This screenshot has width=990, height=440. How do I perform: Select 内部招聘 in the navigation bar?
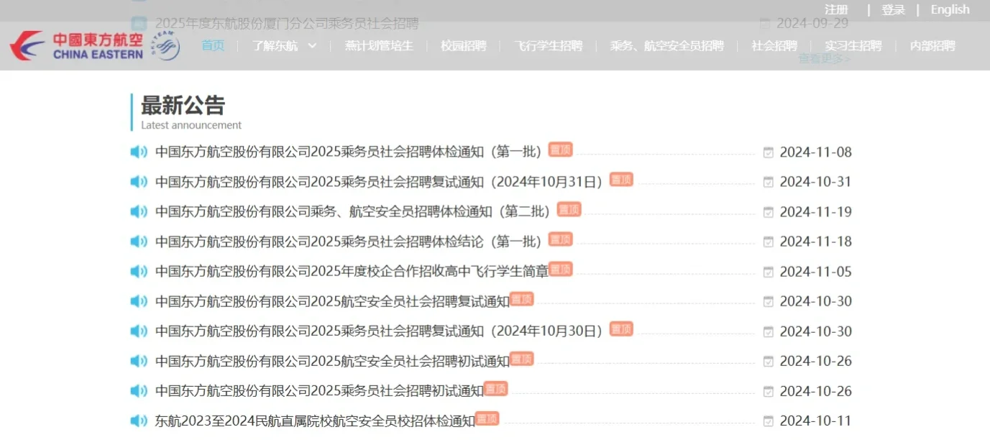tap(932, 45)
